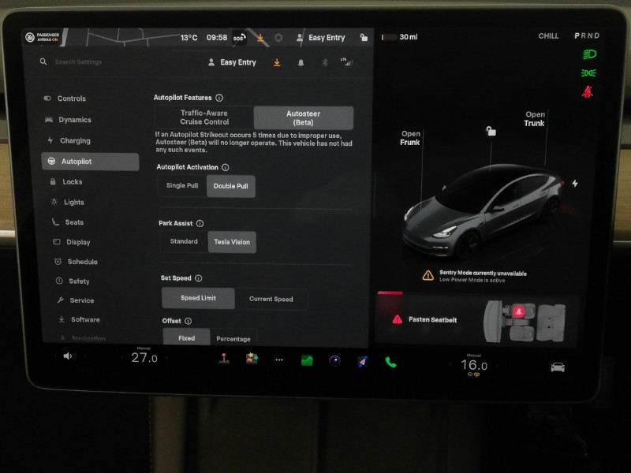Open the all apps ellipsis launcher
Viewport: 631px width, 473px height.
(x=278, y=359)
